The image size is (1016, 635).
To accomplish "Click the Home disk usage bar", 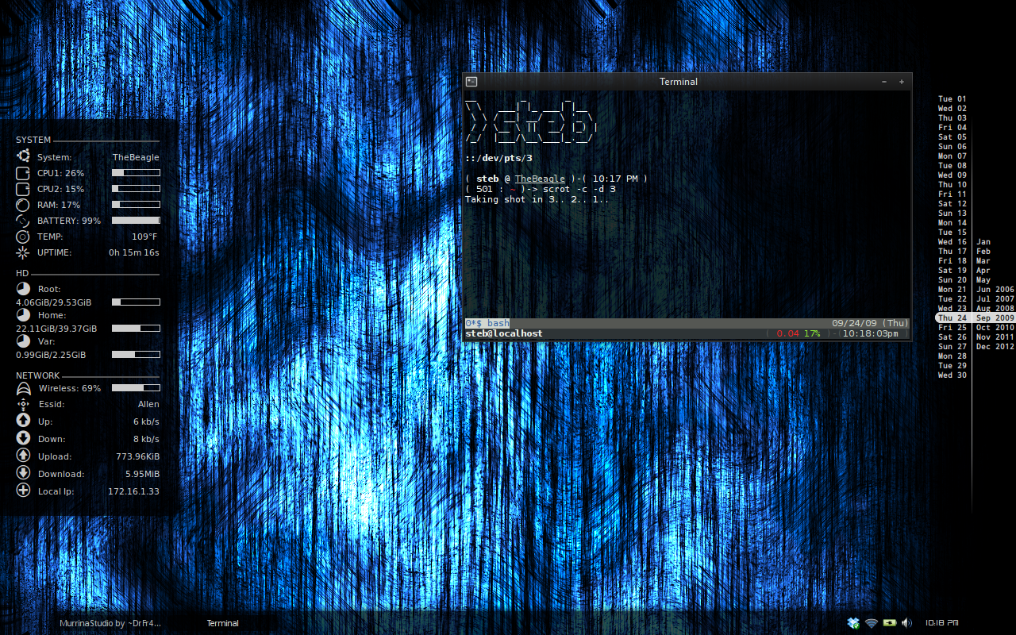I will [136, 328].
